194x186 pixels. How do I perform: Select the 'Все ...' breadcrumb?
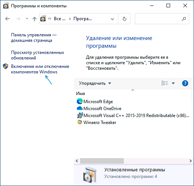pos(60,19)
